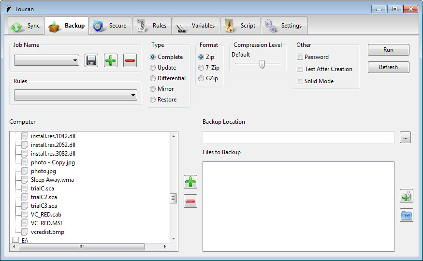Screen dimensions: 423x261
Task: Click the scroll down arrow in Computer tree
Action: [174, 239]
